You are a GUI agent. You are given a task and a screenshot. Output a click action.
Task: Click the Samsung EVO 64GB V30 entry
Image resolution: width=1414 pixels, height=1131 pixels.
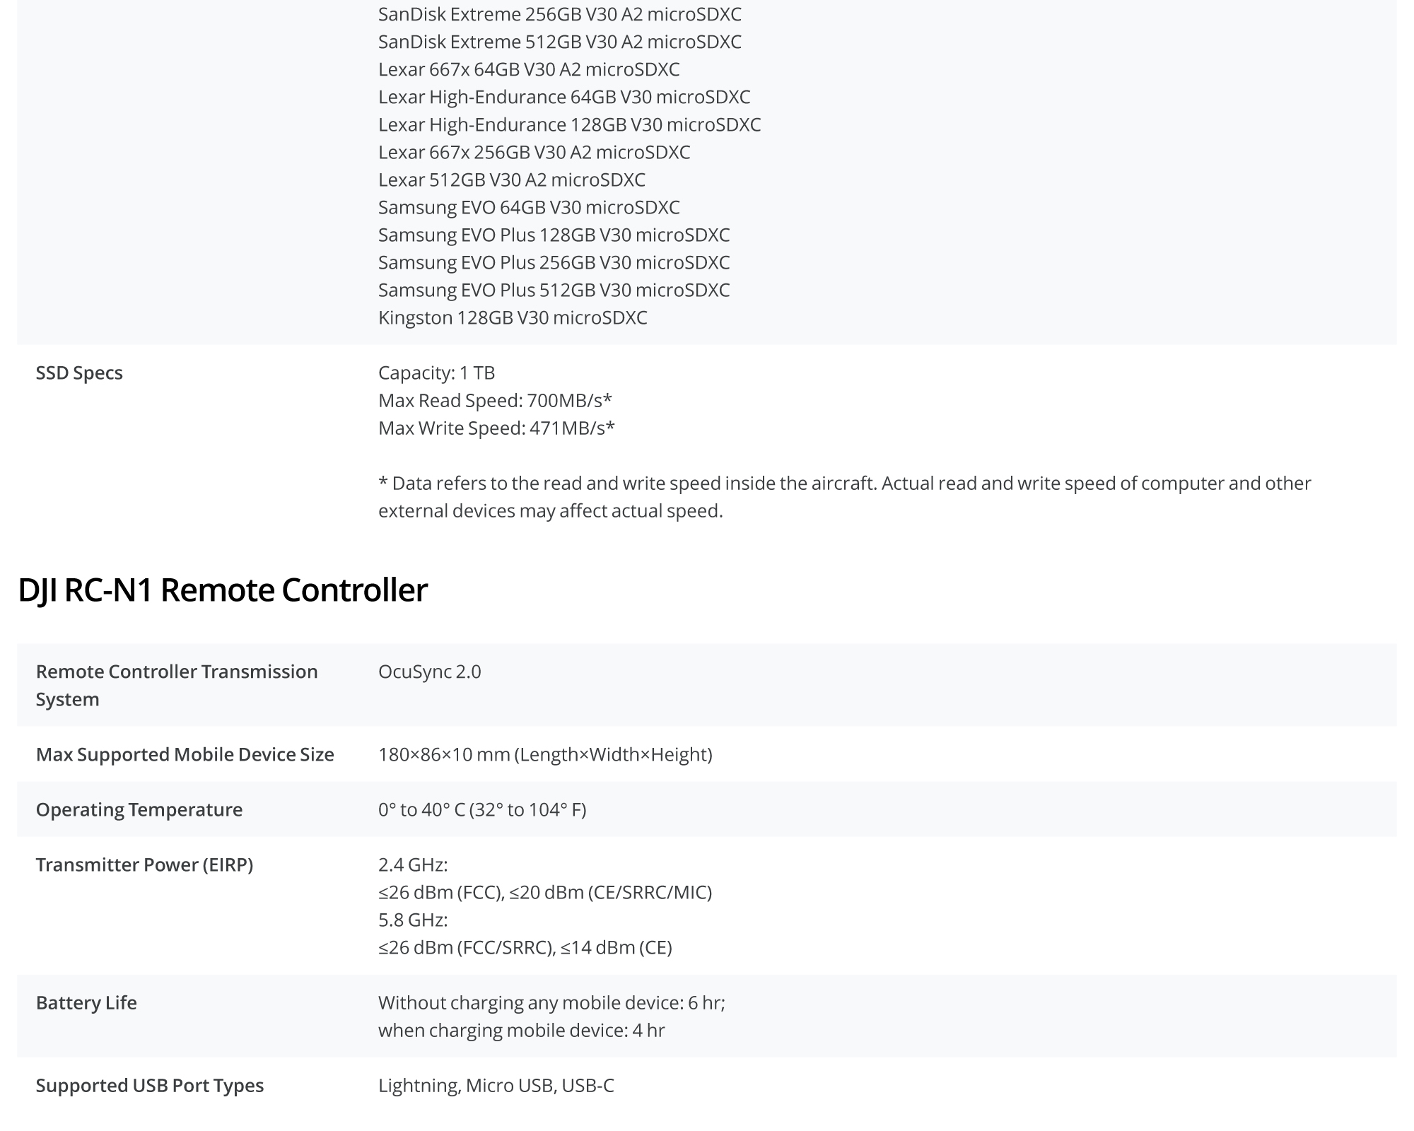(529, 208)
